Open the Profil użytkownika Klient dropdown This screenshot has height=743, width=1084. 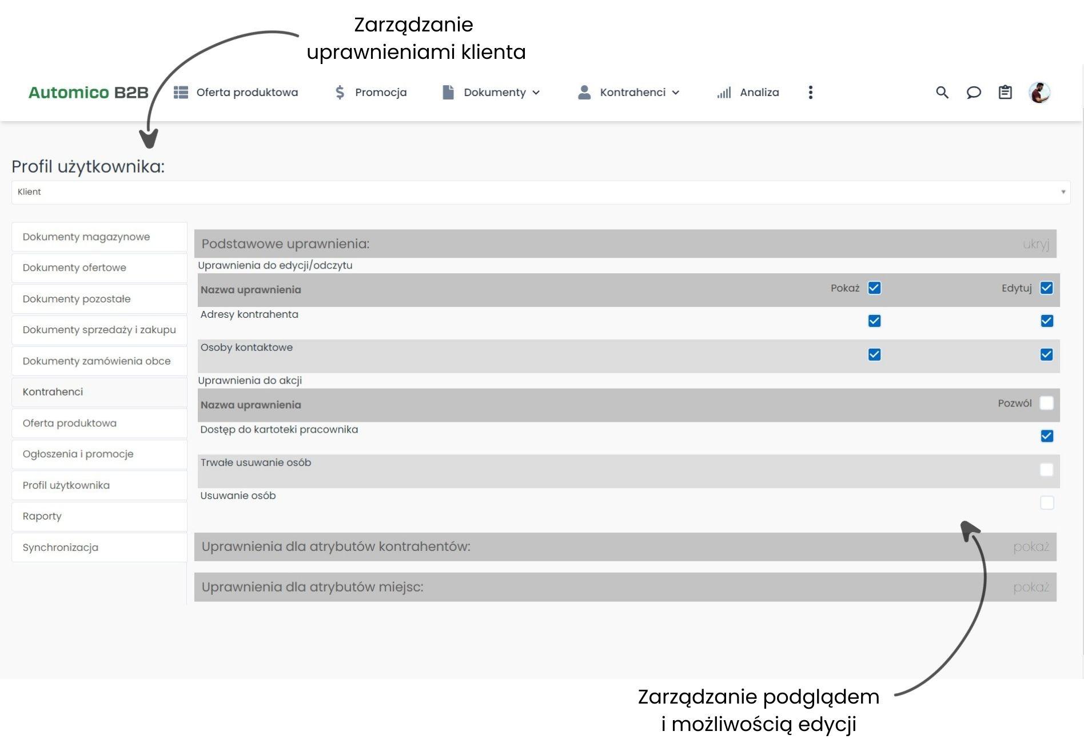pos(540,192)
